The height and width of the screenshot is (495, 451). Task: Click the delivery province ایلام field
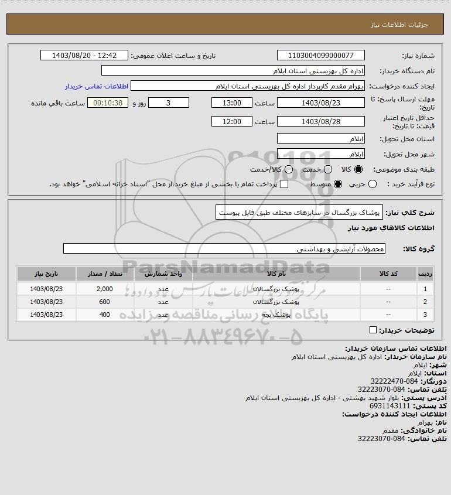click(320, 139)
